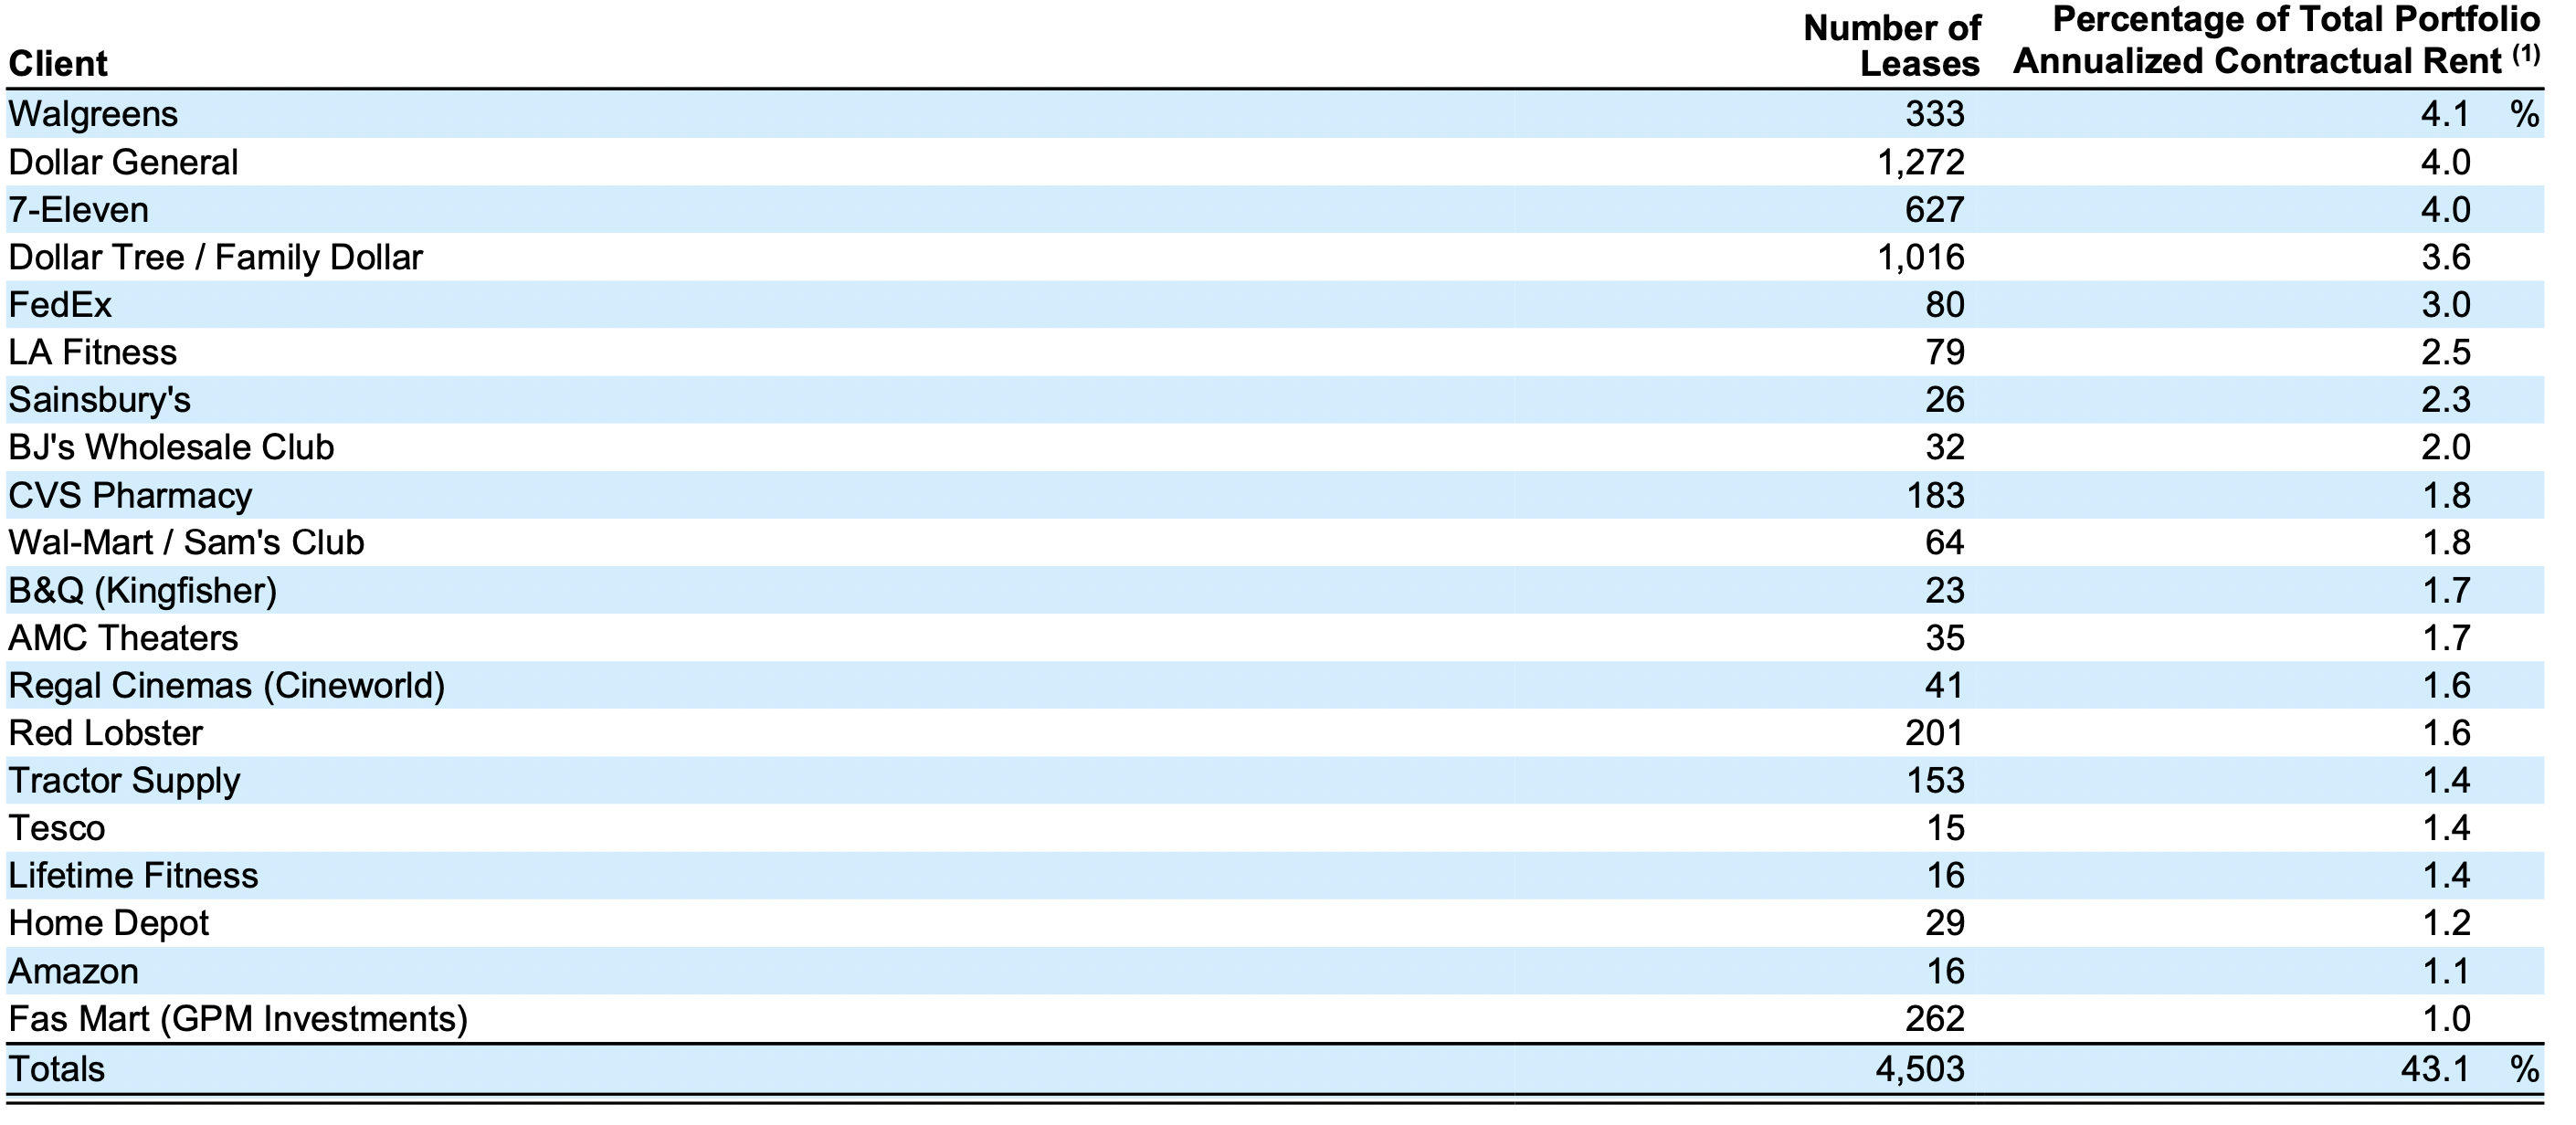2576x1125 pixels.
Task: Select the LA Fitness row label
Action: 92,352
